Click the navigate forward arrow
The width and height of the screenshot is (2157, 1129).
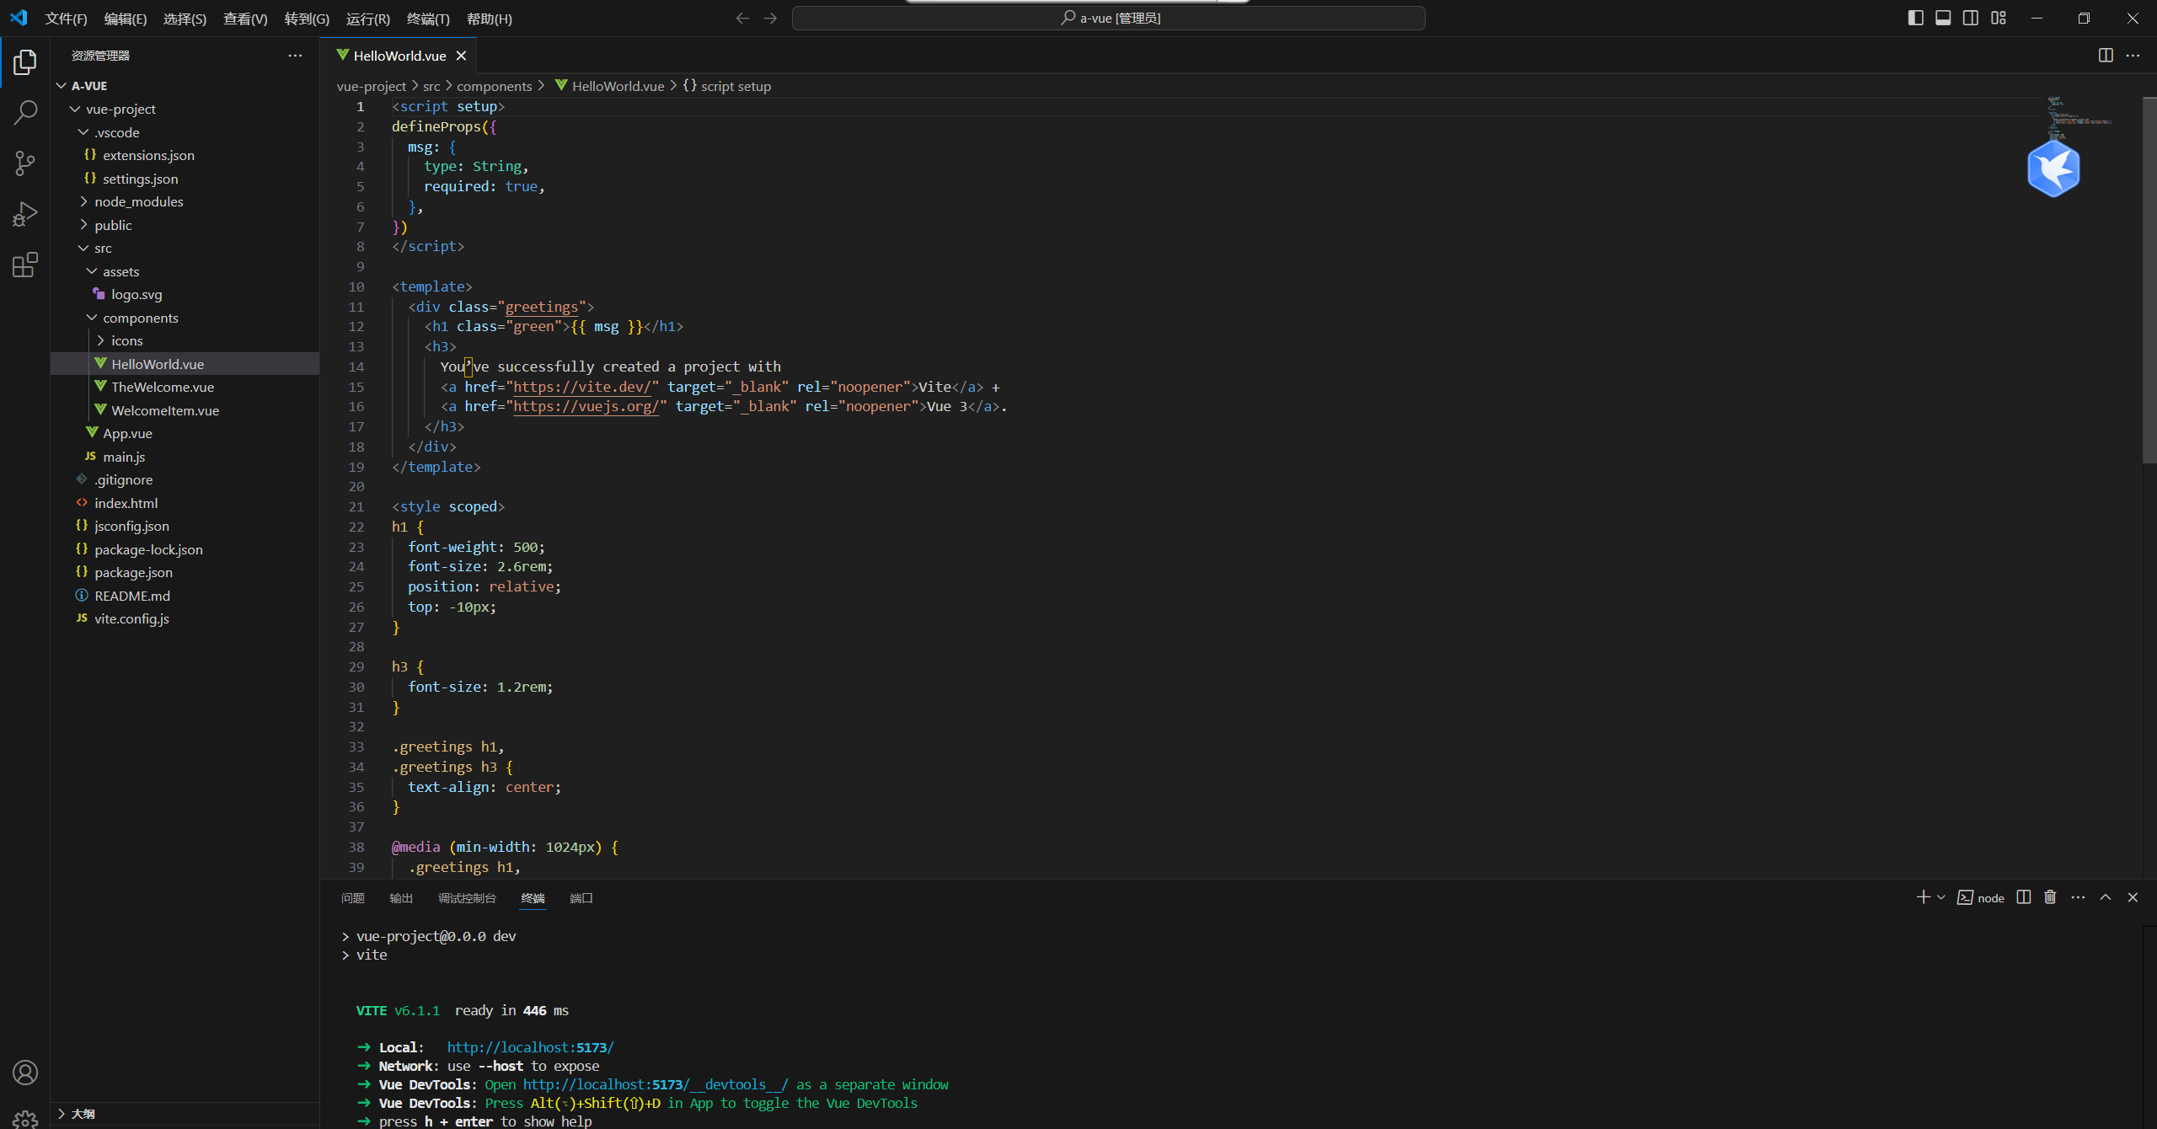pyautogui.click(x=770, y=18)
